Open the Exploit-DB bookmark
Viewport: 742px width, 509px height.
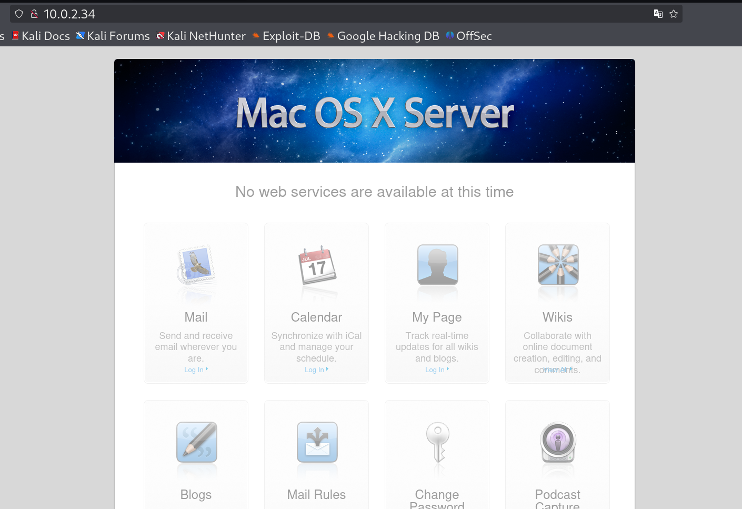pos(286,36)
